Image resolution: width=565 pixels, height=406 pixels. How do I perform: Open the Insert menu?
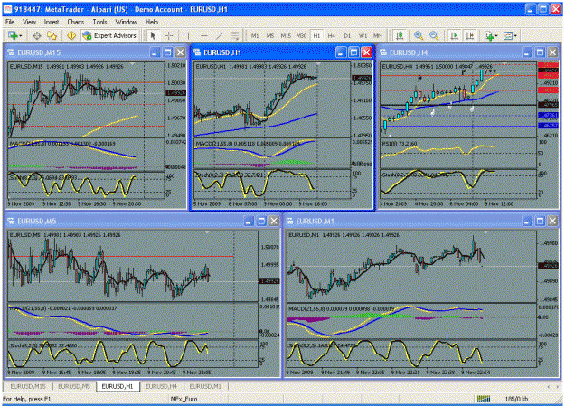52,22
